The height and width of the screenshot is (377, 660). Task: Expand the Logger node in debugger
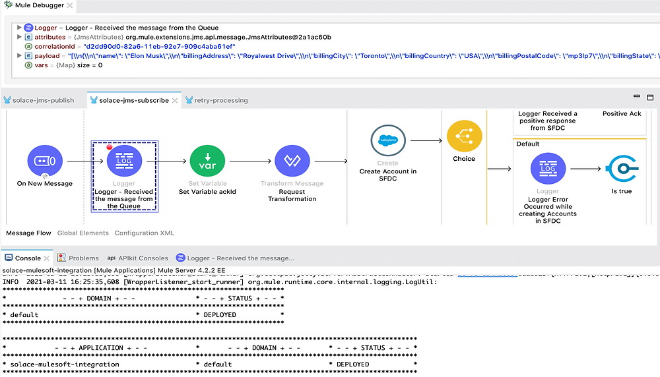pos(19,27)
